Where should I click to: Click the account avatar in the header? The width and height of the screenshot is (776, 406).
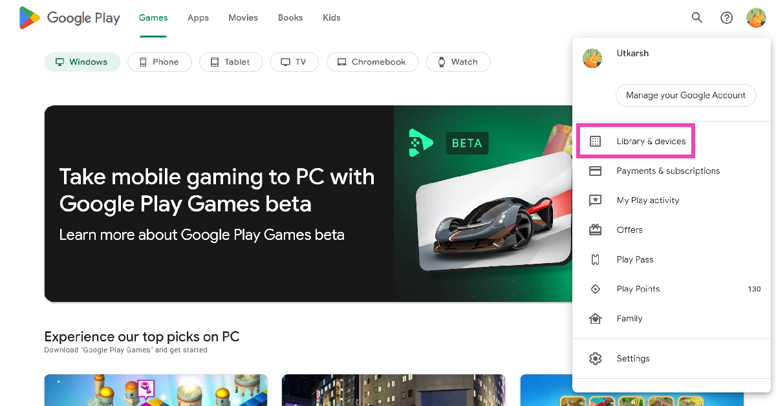tap(756, 18)
